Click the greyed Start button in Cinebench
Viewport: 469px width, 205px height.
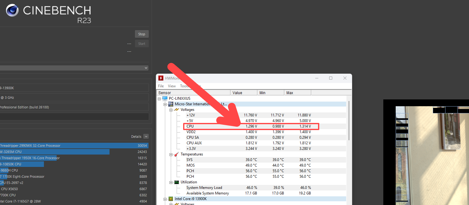pyautogui.click(x=142, y=44)
